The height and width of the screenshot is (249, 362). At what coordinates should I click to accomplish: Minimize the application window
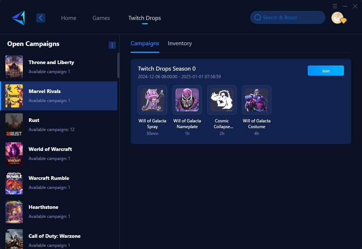tap(345, 6)
